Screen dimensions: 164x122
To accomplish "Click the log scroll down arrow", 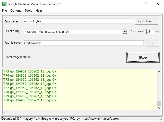I will click(159, 108).
